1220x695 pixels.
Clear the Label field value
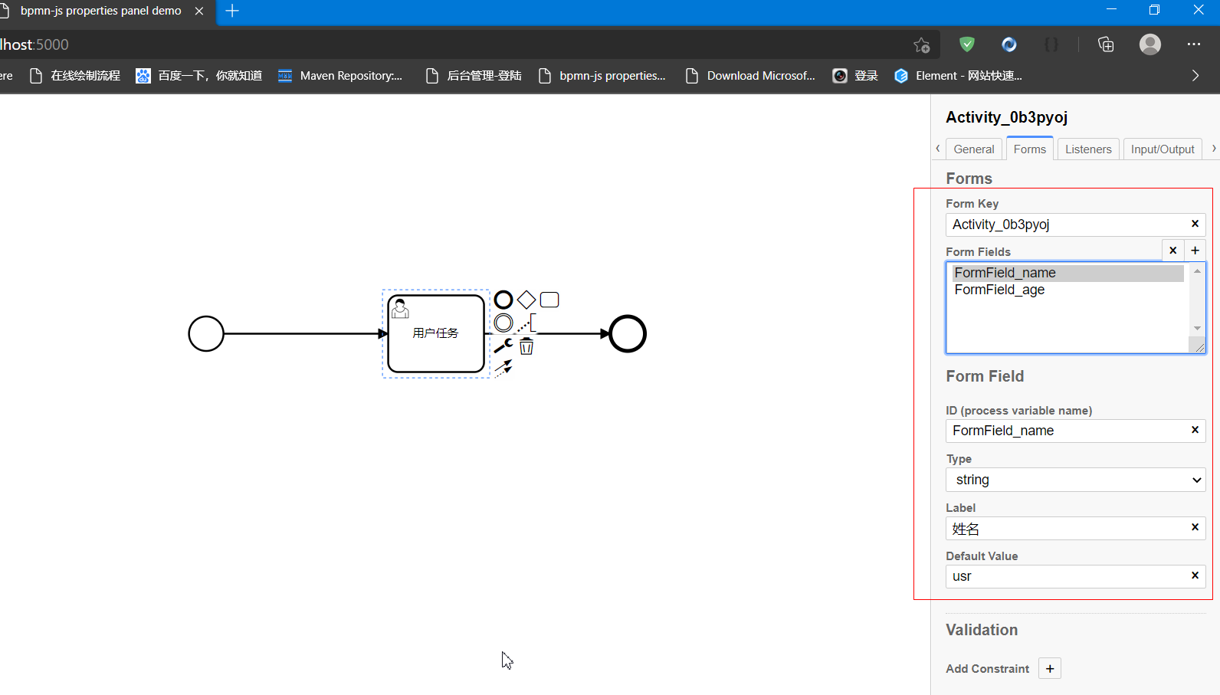click(x=1195, y=527)
